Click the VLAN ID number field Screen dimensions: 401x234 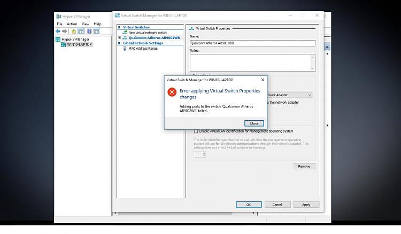click(199, 154)
